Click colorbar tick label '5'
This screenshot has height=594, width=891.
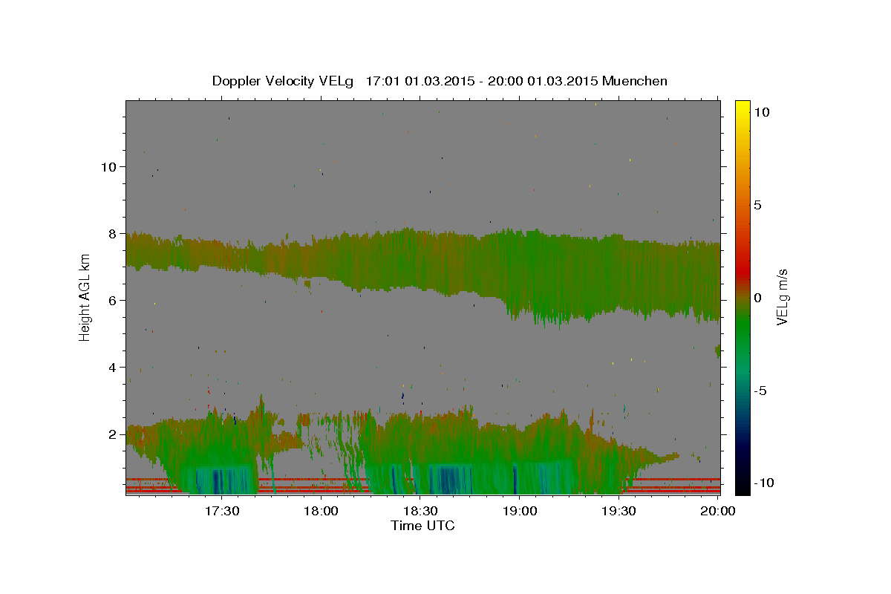pos(757,205)
